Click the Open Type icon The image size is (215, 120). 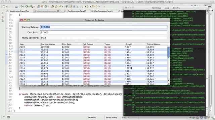(x=52, y=6)
